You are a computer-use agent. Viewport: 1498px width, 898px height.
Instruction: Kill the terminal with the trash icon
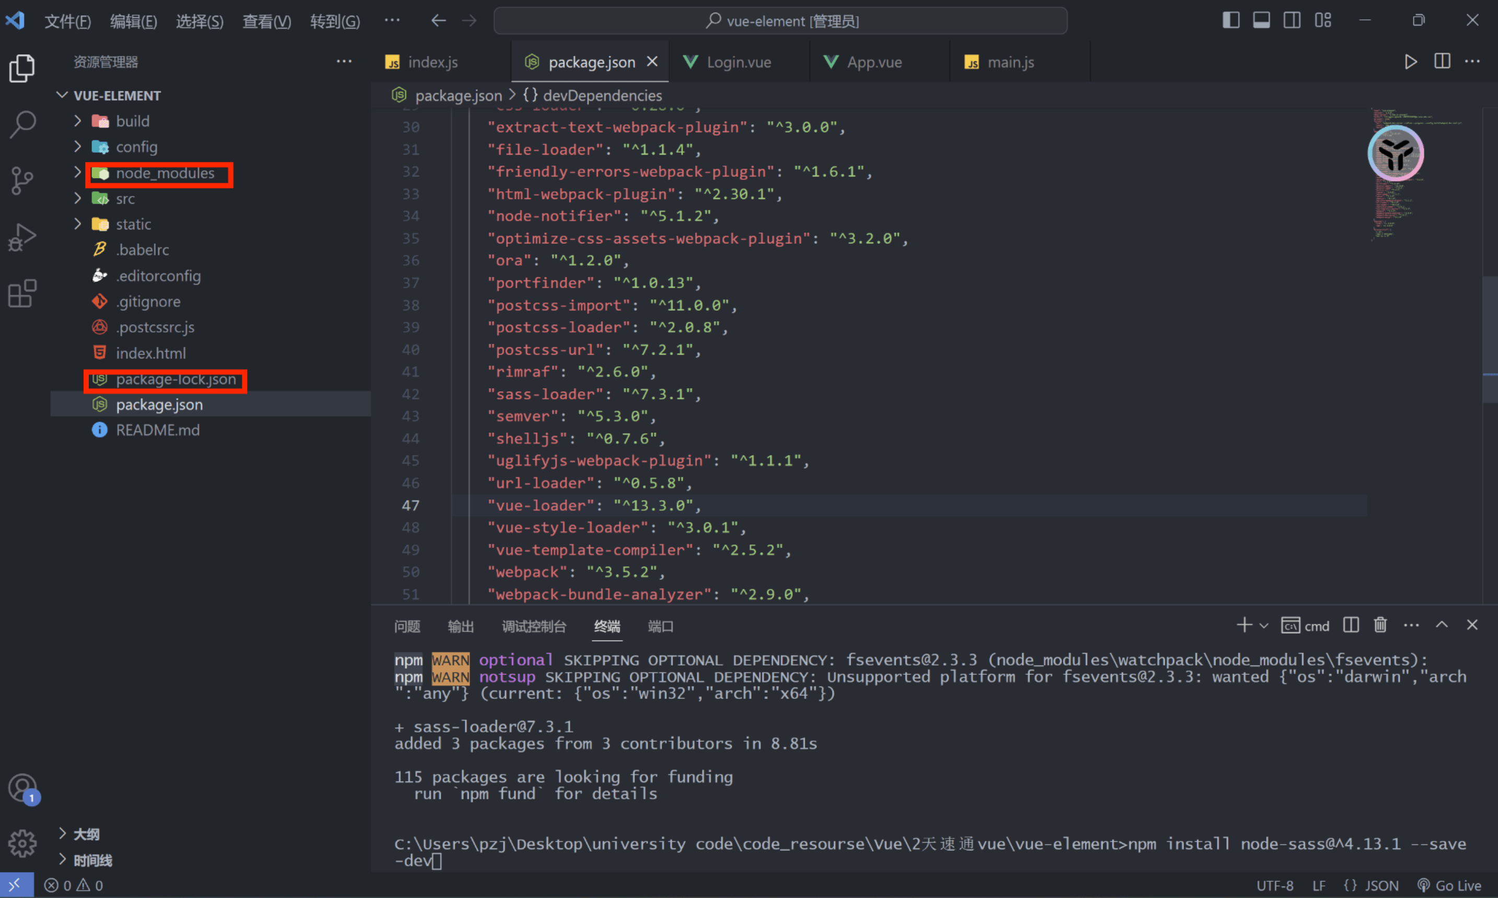point(1380,625)
